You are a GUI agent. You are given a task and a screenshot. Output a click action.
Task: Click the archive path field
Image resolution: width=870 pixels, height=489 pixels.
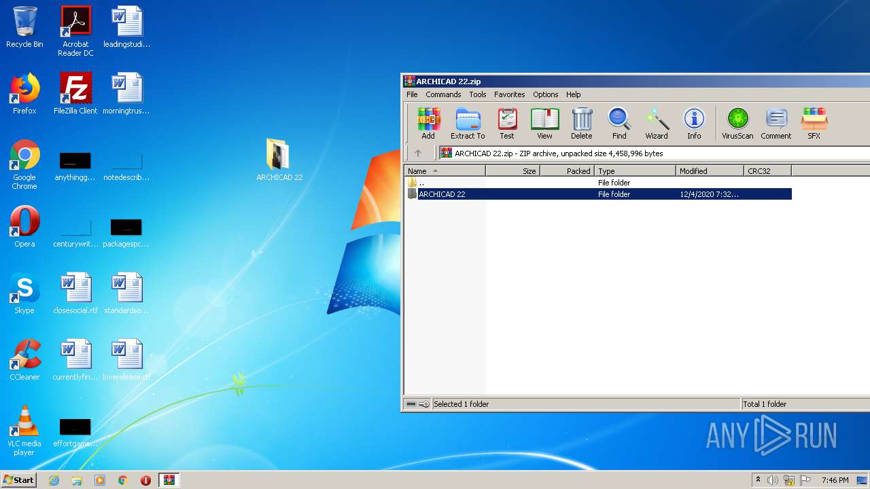pos(654,153)
